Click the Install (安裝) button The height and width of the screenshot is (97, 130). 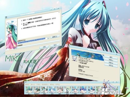[44, 47]
